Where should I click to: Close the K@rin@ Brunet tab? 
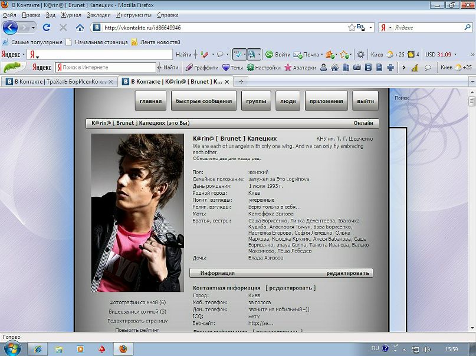pos(226,82)
